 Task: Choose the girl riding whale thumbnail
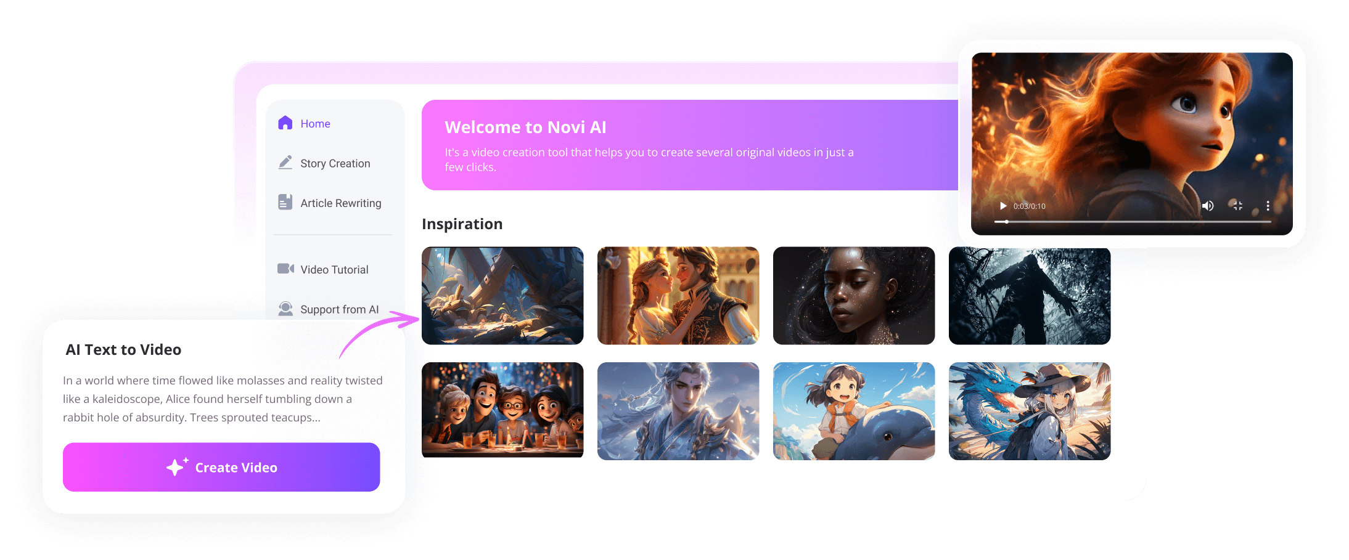pyautogui.click(x=854, y=411)
